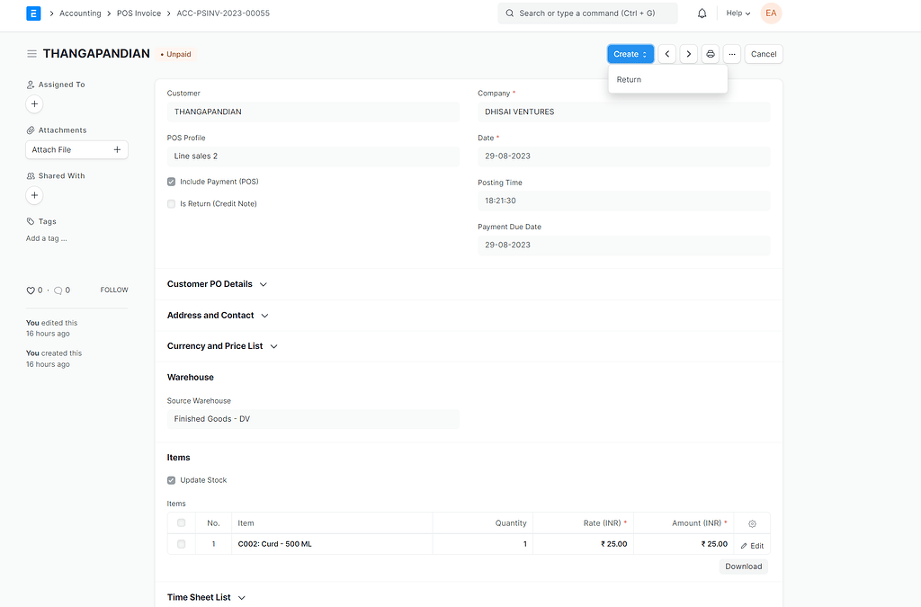The height and width of the screenshot is (607, 921).
Task: Click the sidebar toggle beside THANGAPANDIAN
Action: pyautogui.click(x=32, y=53)
